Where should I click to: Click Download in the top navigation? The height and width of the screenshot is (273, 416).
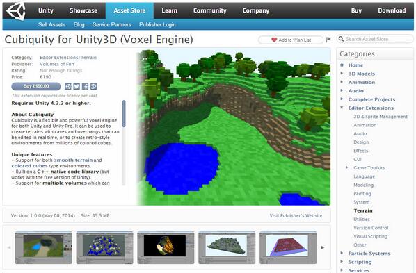click(392, 10)
